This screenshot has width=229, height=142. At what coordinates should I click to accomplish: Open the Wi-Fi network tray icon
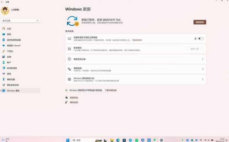click(x=205, y=140)
